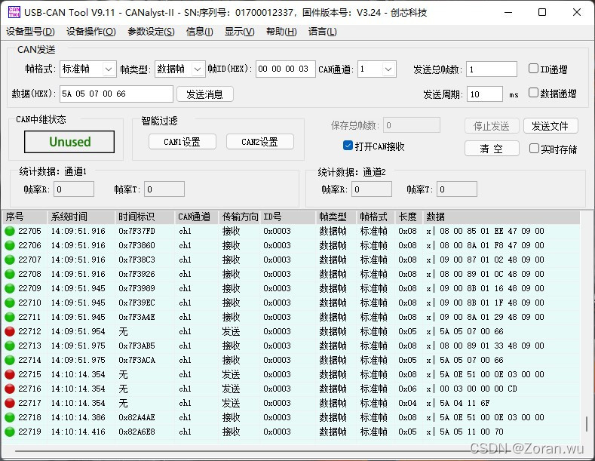Click the 数据 column header

coord(501,217)
